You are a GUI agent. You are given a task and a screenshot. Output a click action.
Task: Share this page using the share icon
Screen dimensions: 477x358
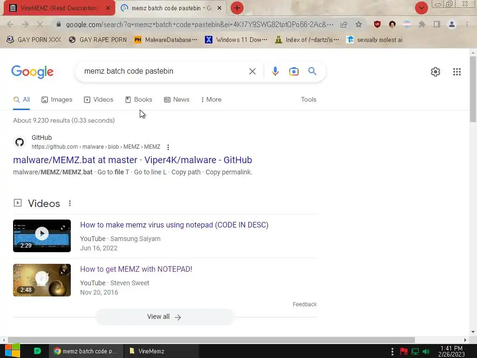tap(344, 24)
